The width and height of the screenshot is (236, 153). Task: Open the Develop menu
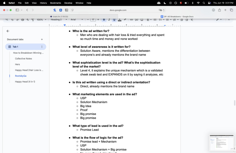click(68, 3)
